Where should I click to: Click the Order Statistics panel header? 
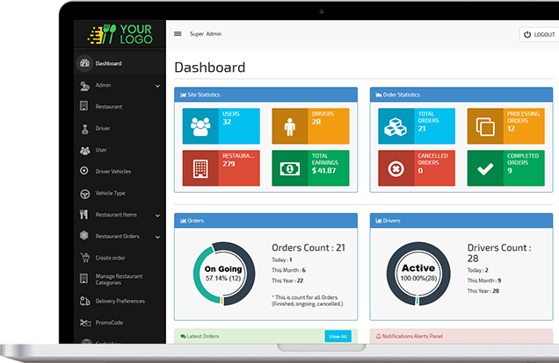461,95
